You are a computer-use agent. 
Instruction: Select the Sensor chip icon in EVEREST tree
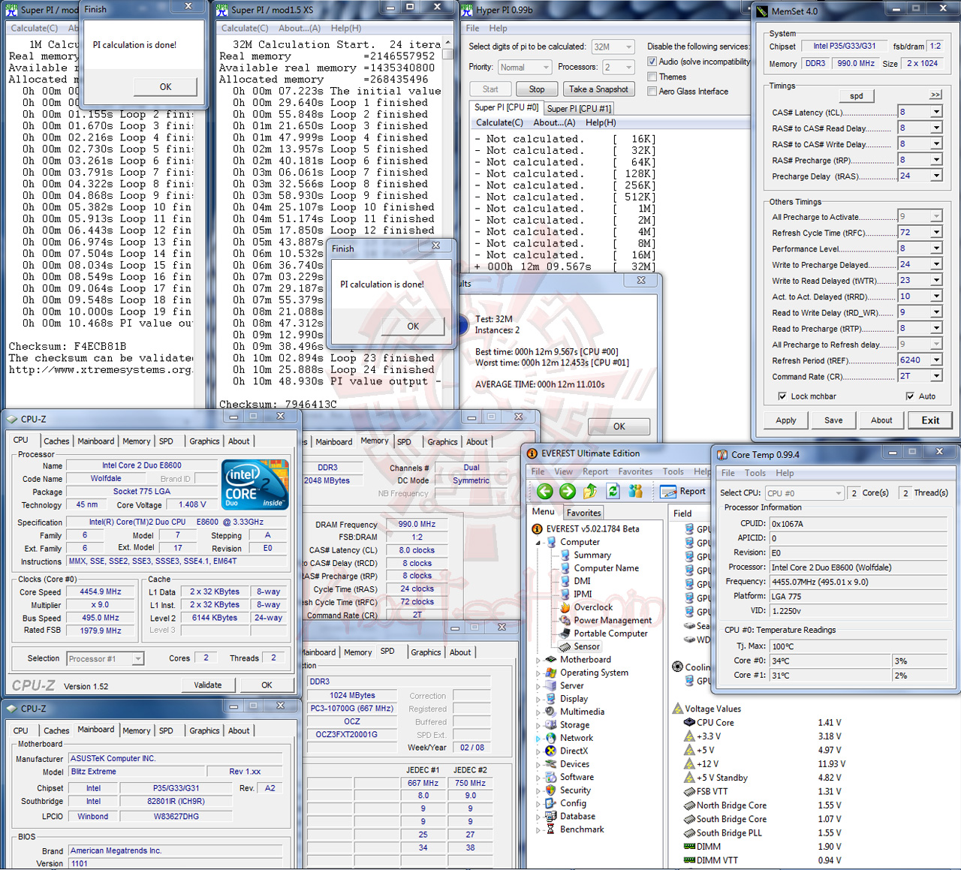tap(565, 646)
